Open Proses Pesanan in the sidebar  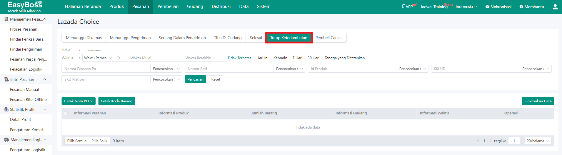click(24, 29)
